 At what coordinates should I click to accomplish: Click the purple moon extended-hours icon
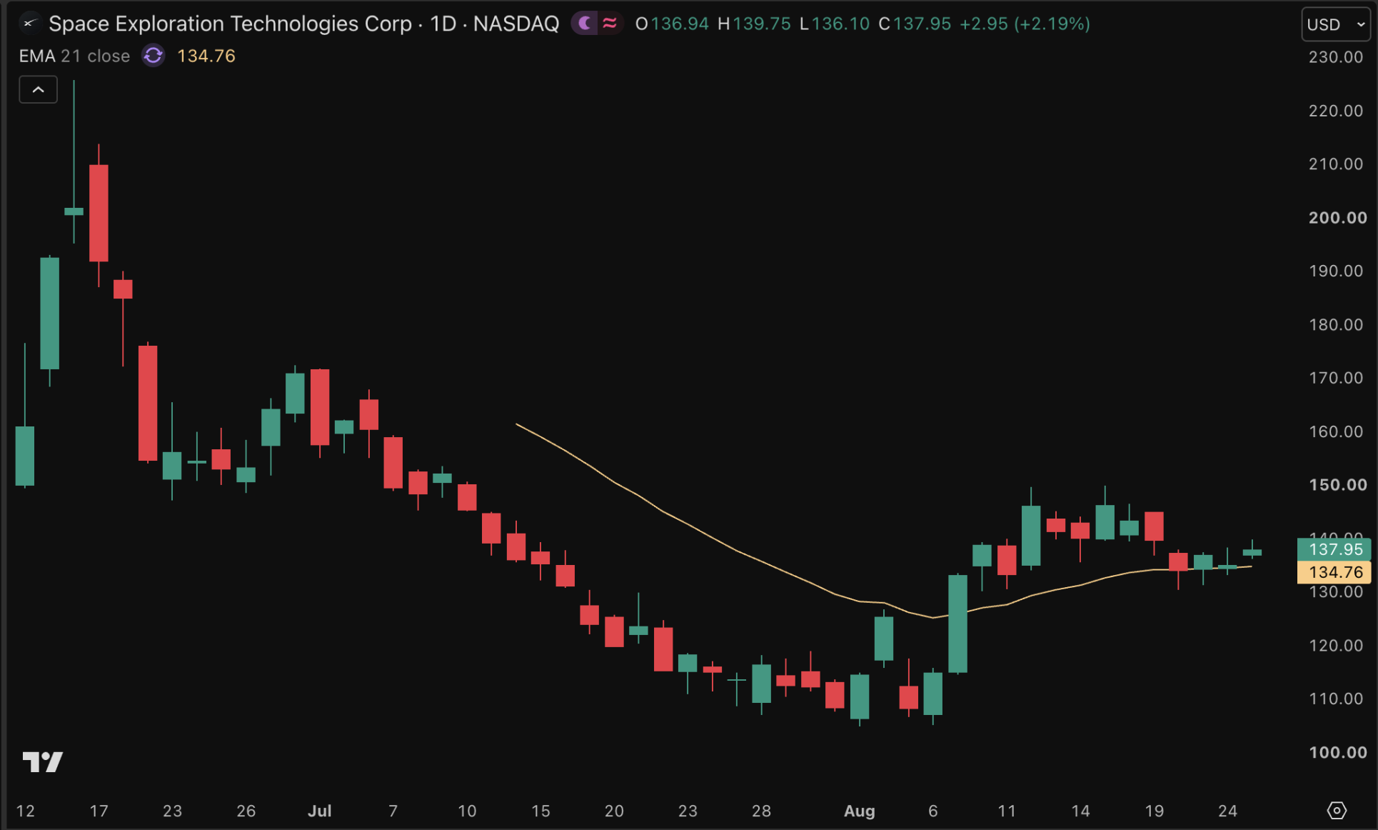(585, 24)
